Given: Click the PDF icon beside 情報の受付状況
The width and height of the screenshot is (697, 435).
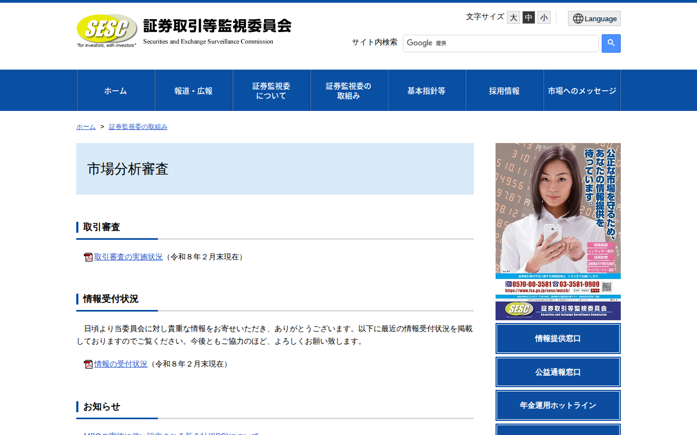Looking at the screenshot, I should (x=88, y=363).
